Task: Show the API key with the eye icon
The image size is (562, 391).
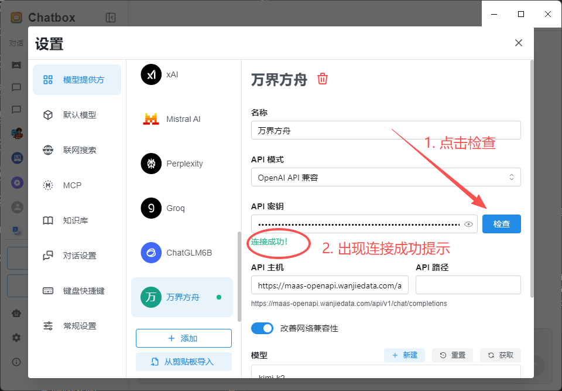Action: click(468, 224)
